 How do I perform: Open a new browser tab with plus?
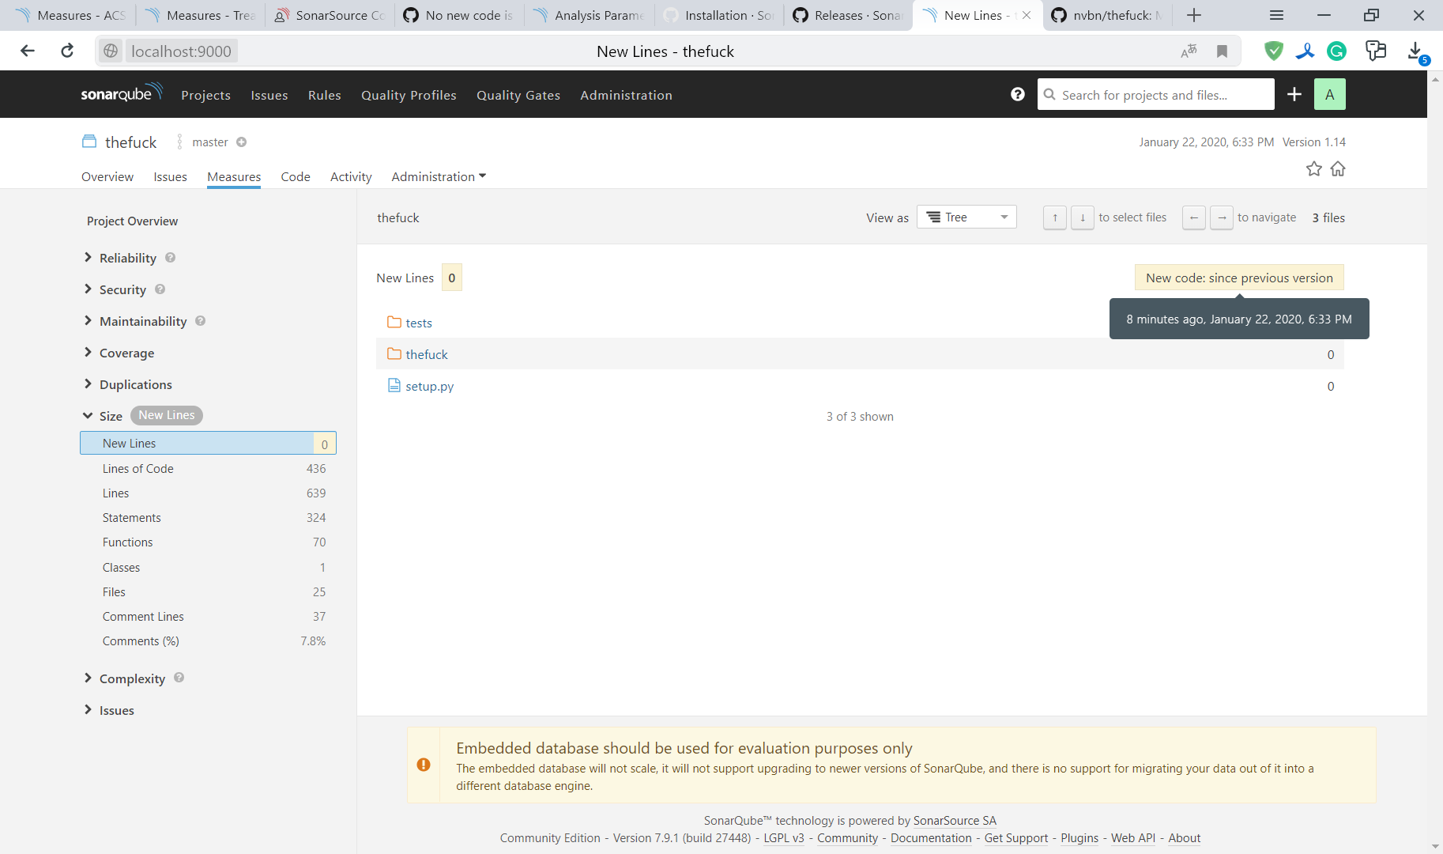pyautogui.click(x=1194, y=15)
